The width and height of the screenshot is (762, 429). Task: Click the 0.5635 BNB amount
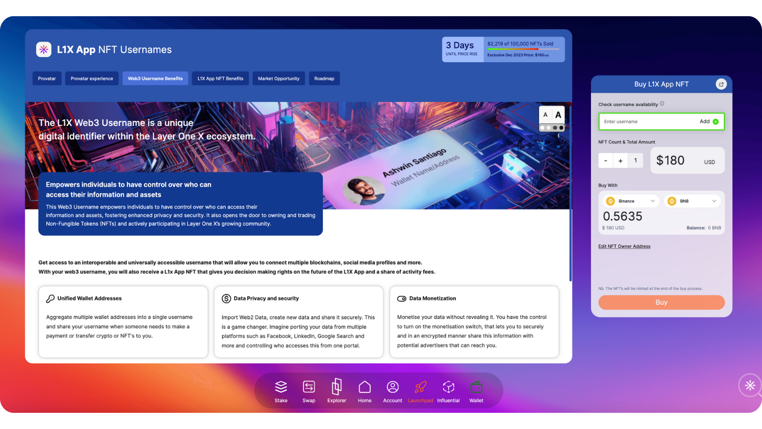622,216
